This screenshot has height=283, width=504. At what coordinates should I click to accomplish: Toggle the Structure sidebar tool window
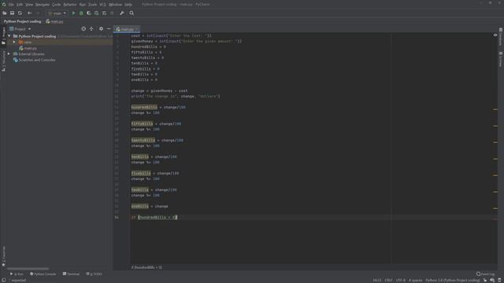coord(3,61)
